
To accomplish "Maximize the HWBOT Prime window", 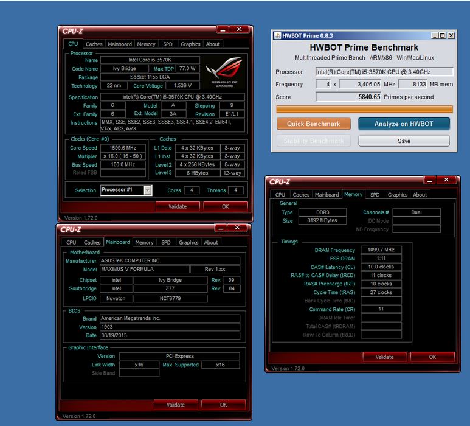I will 442,35.
